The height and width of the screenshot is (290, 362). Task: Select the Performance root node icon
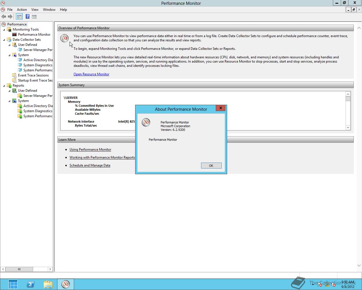pos(4,24)
